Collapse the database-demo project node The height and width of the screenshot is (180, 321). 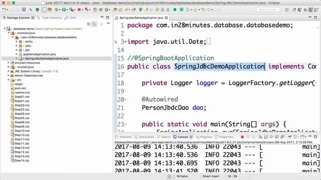pyautogui.click(x=5, y=29)
